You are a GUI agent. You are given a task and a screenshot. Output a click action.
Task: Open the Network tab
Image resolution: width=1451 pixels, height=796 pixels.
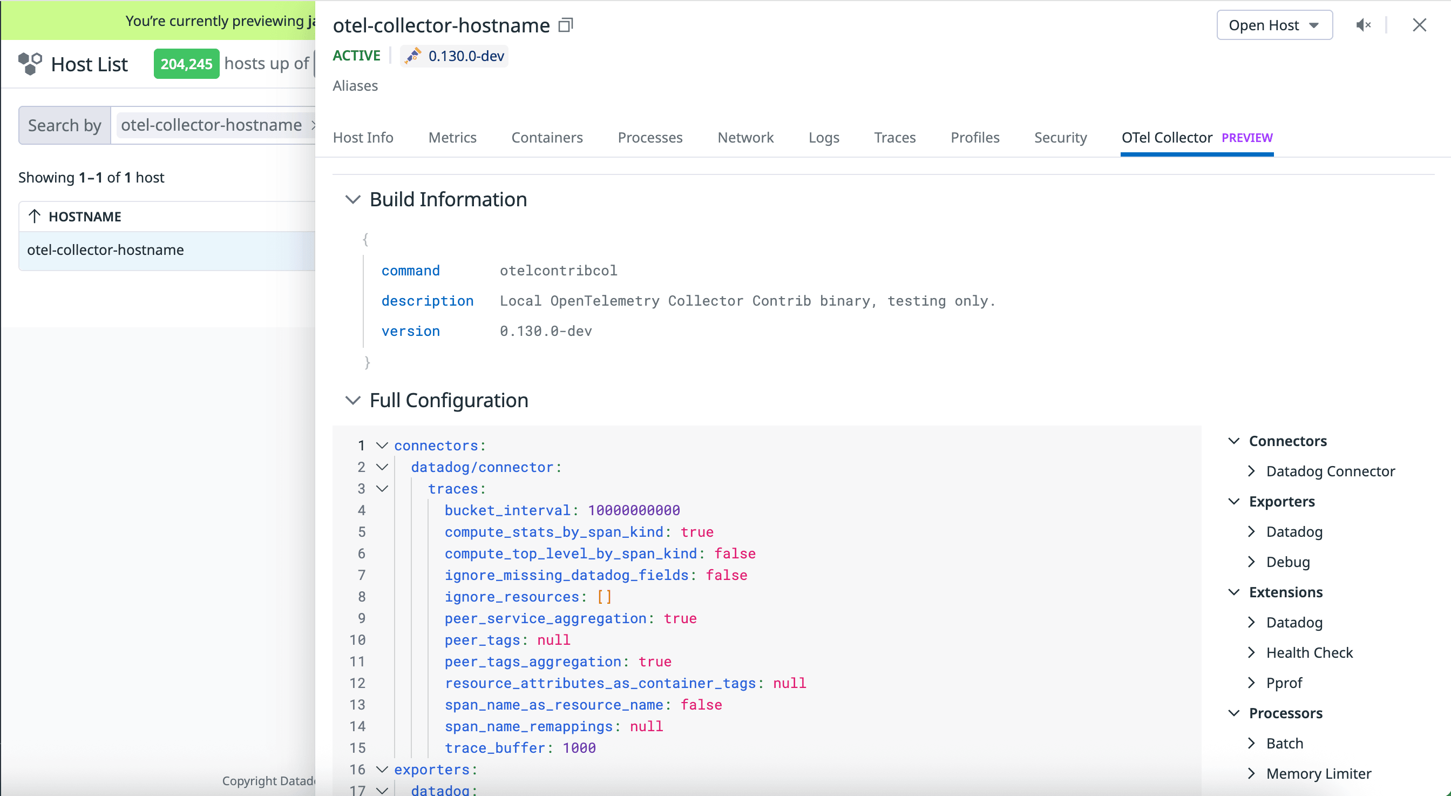(745, 138)
